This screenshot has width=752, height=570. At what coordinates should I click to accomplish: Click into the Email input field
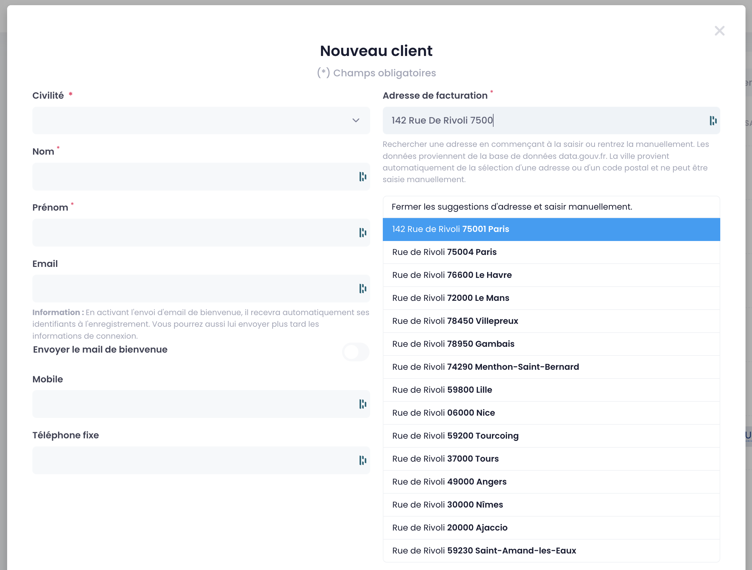(194, 289)
